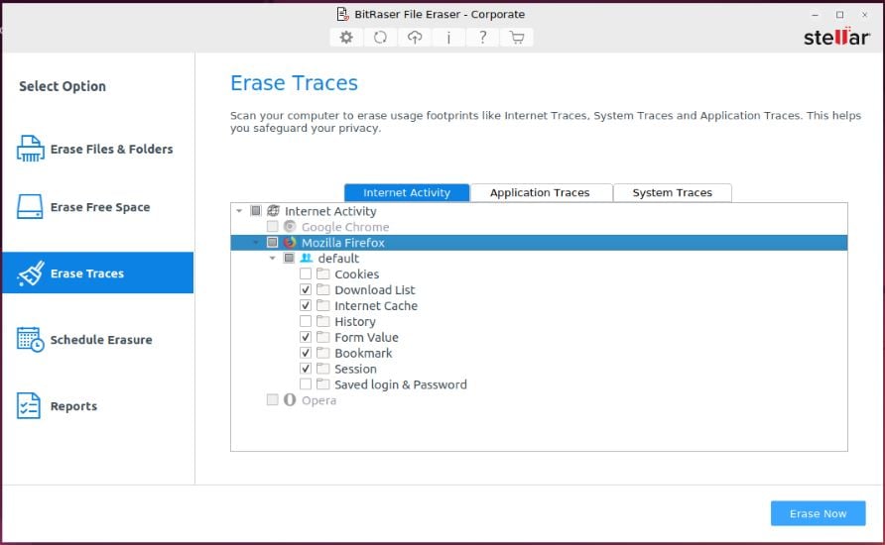Image resolution: width=885 pixels, height=545 pixels.
Task: Open settings gear in top toolbar
Action: click(x=346, y=38)
